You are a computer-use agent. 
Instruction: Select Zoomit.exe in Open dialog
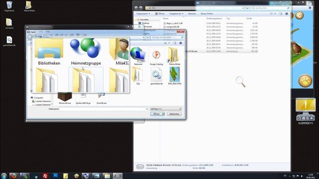click(101, 98)
